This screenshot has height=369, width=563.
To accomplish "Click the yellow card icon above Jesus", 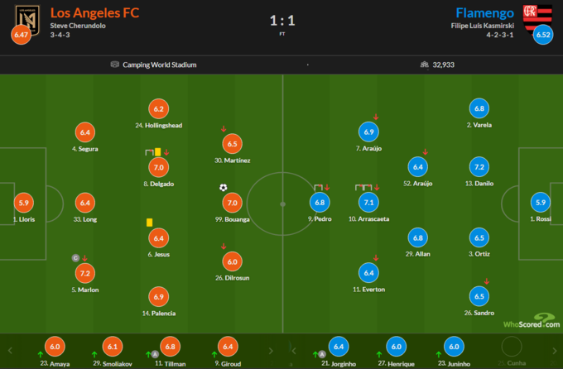I will pyautogui.click(x=147, y=222).
